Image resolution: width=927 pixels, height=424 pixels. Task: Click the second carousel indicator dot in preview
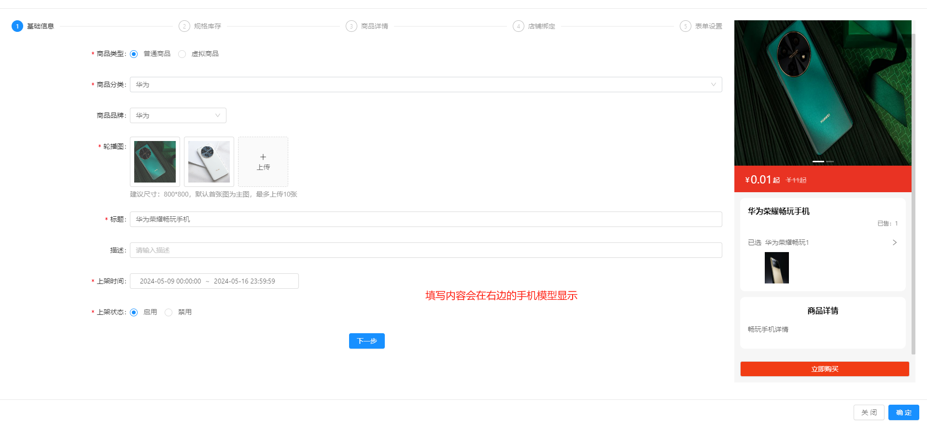(830, 161)
